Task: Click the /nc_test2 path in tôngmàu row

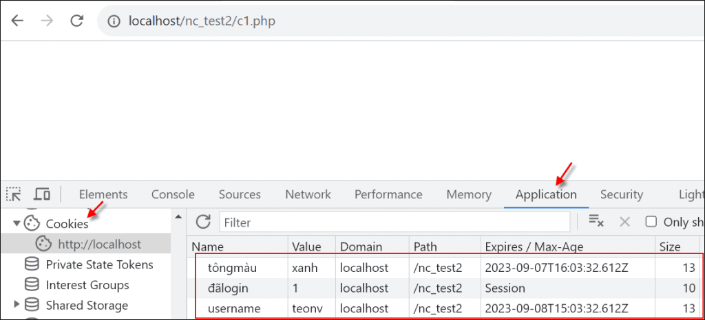Action: click(x=437, y=268)
